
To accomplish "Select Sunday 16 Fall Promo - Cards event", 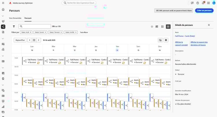I will (x=160, y=61).
